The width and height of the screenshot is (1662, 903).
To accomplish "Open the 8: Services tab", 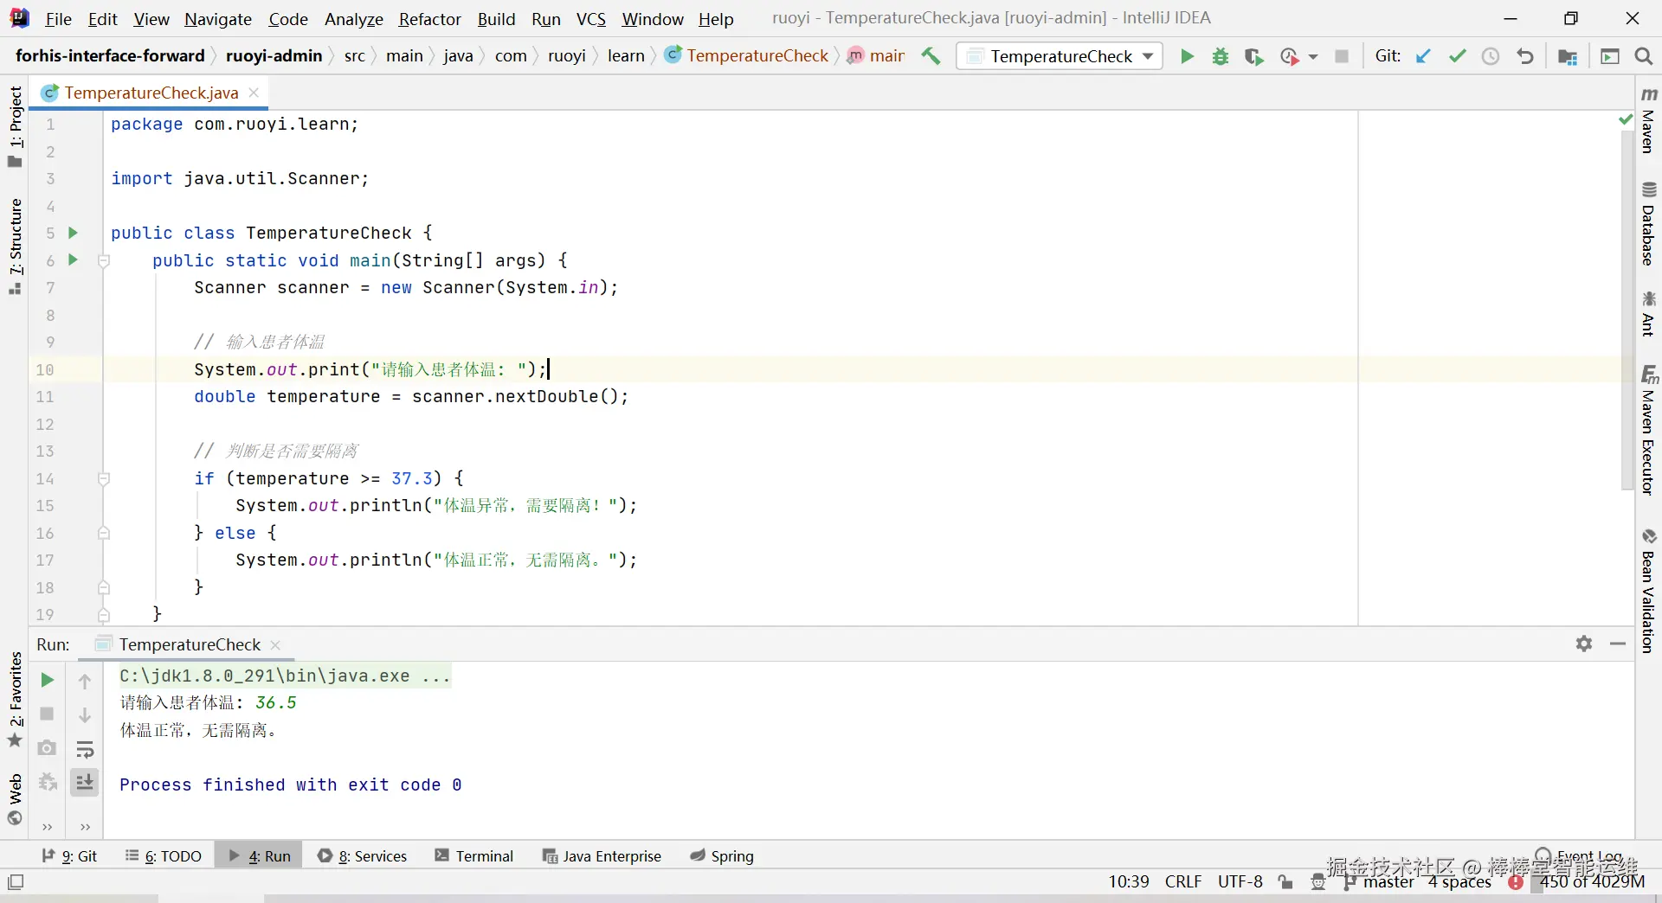I will (363, 855).
